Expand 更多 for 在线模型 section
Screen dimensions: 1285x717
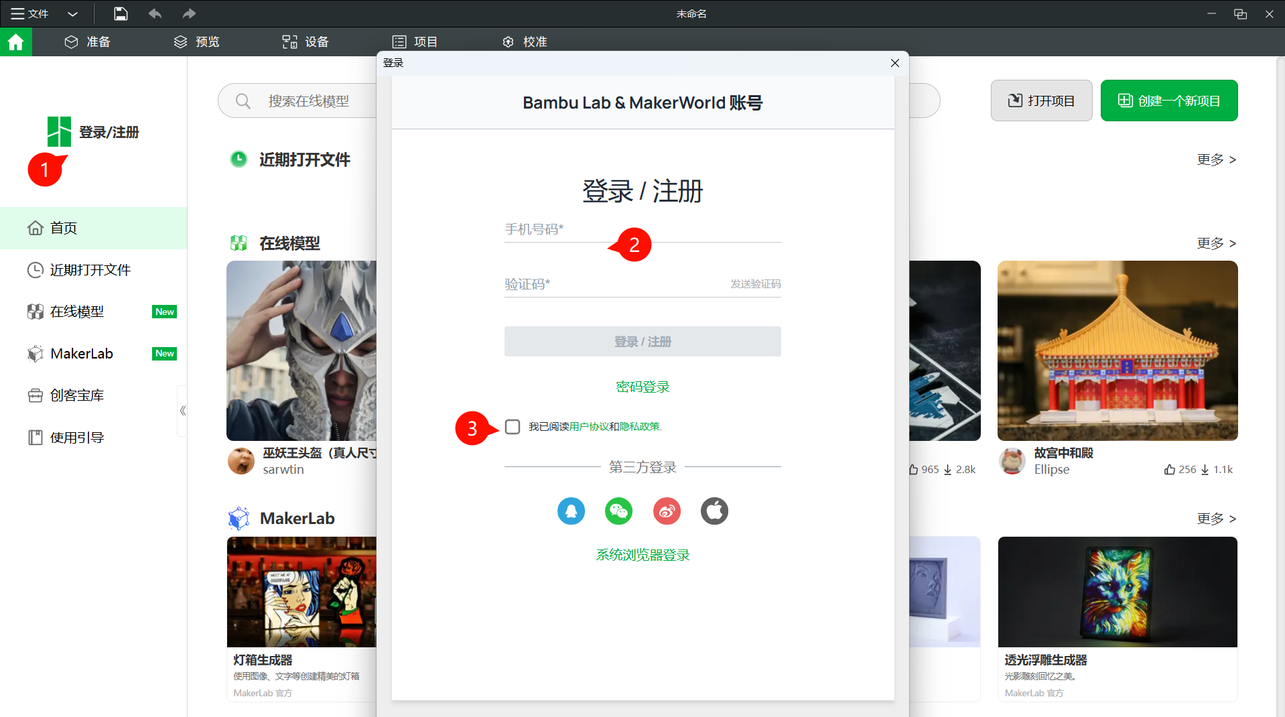(1216, 243)
